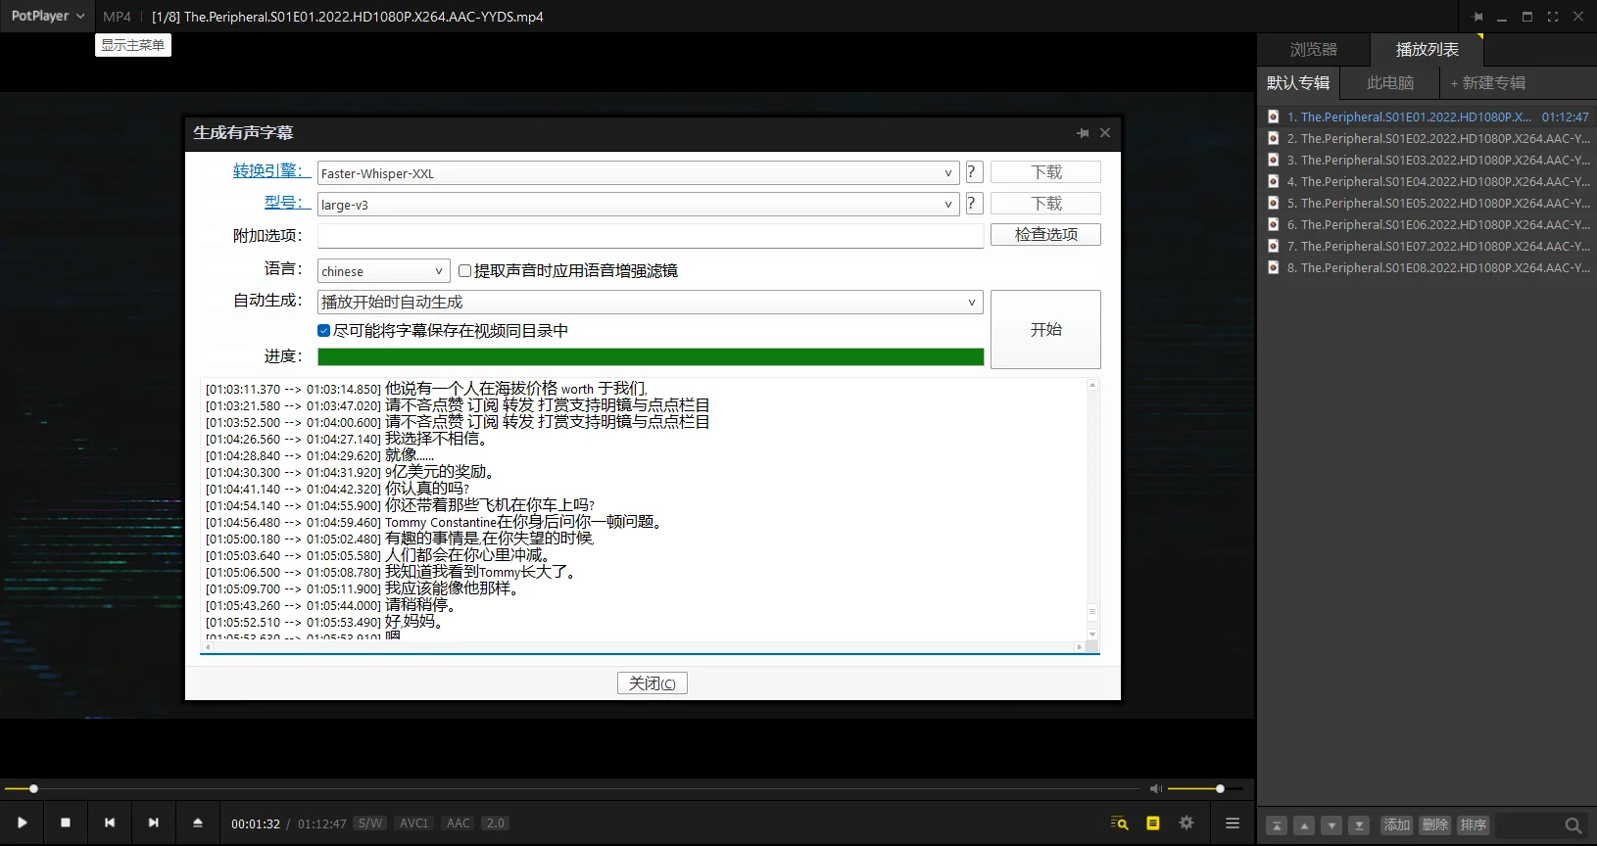The width and height of the screenshot is (1597, 846).
Task: Open the settings gear in control bar
Action: (1186, 823)
